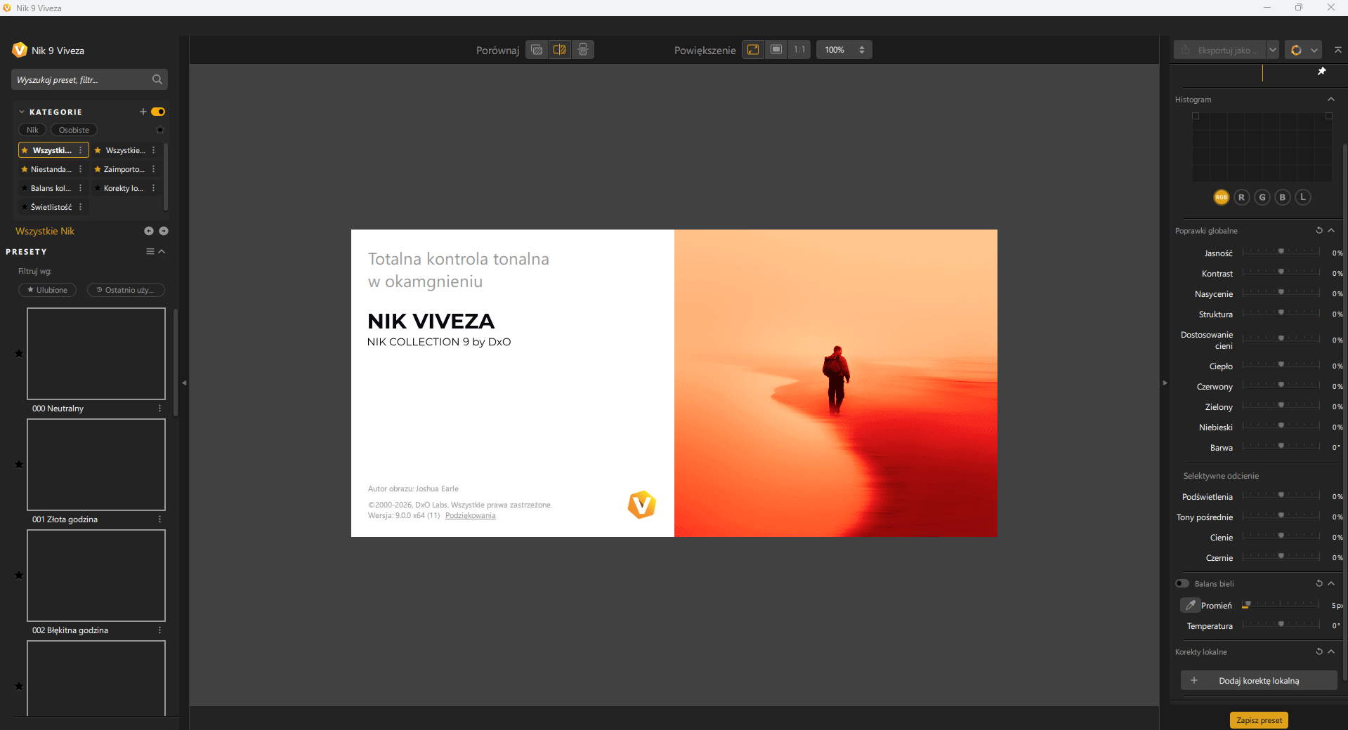Select the overlay compare mode icon
Image resolution: width=1348 pixels, height=730 pixels.
pyautogui.click(x=537, y=50)
